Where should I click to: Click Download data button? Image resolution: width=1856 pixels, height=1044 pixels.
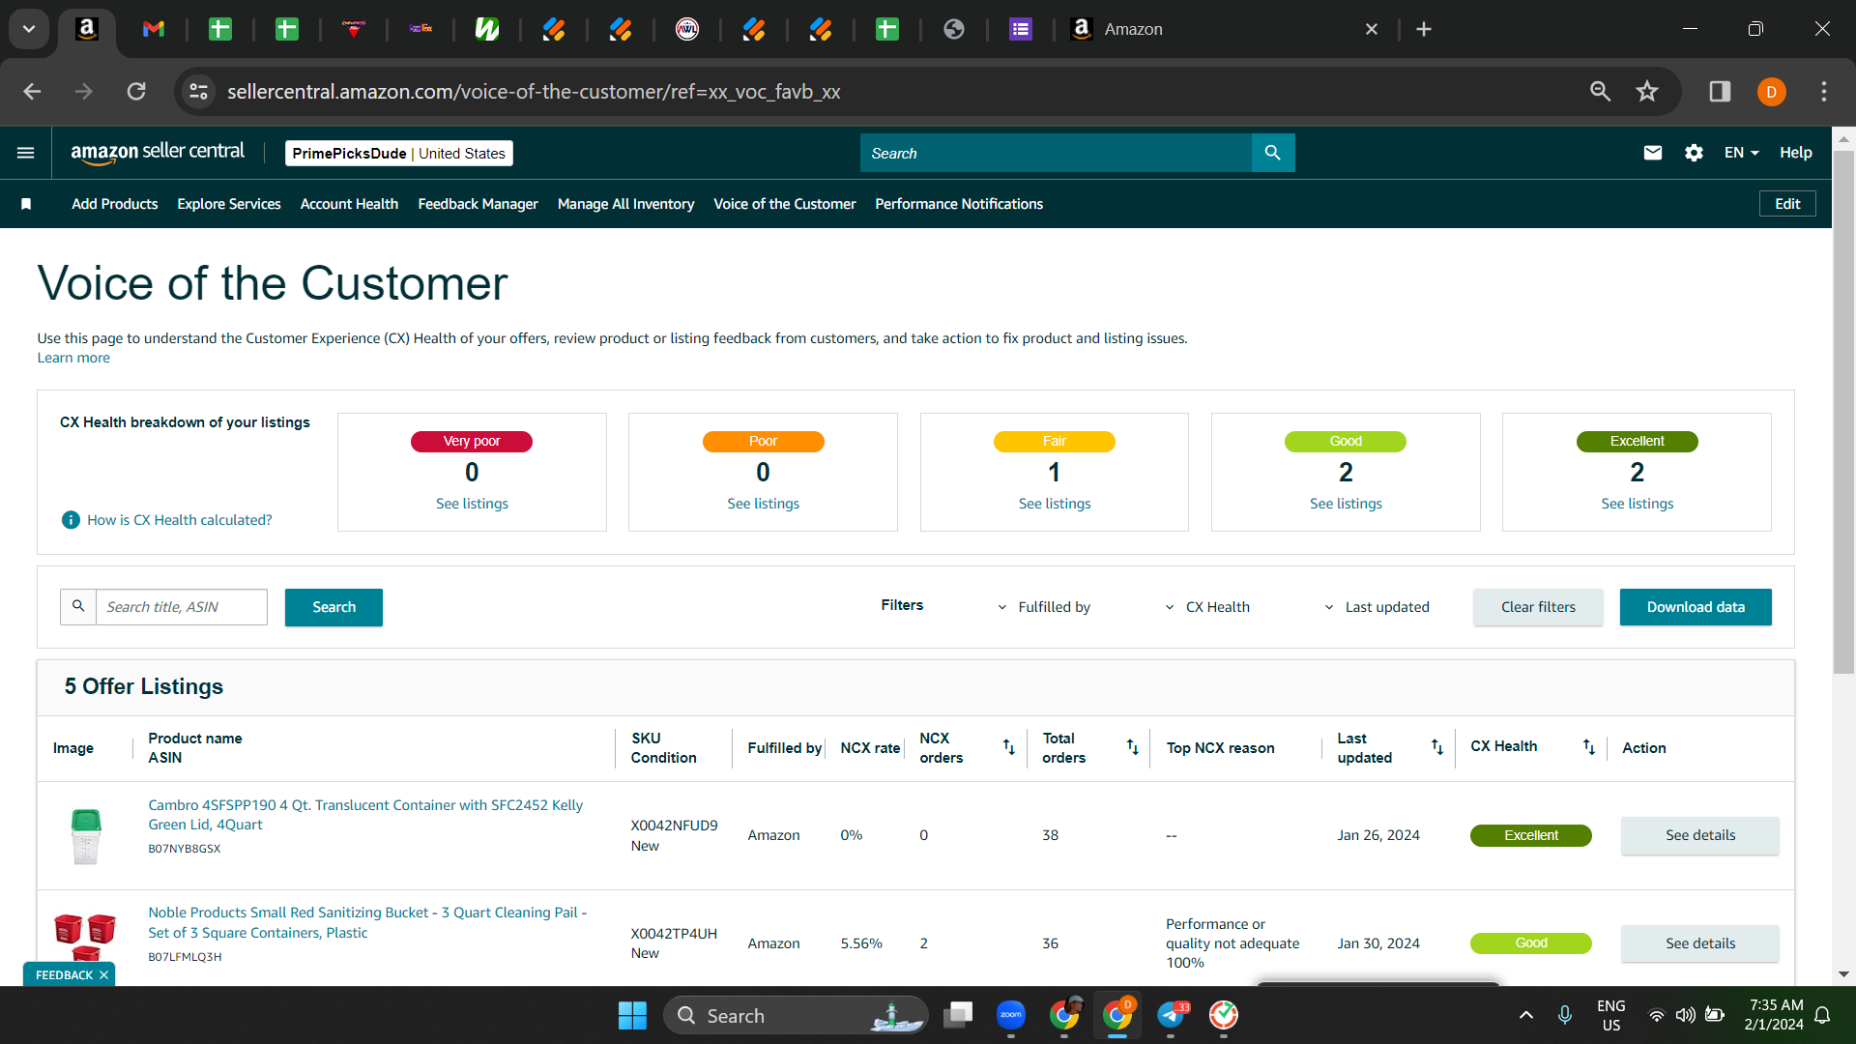[x=1696, y=607]
